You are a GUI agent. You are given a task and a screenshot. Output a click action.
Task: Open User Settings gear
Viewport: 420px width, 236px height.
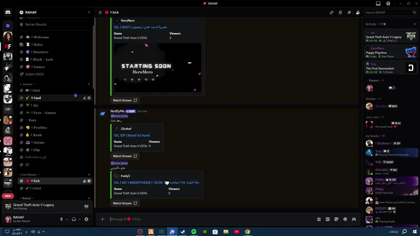pyautogui.click(x=86, y=219)
